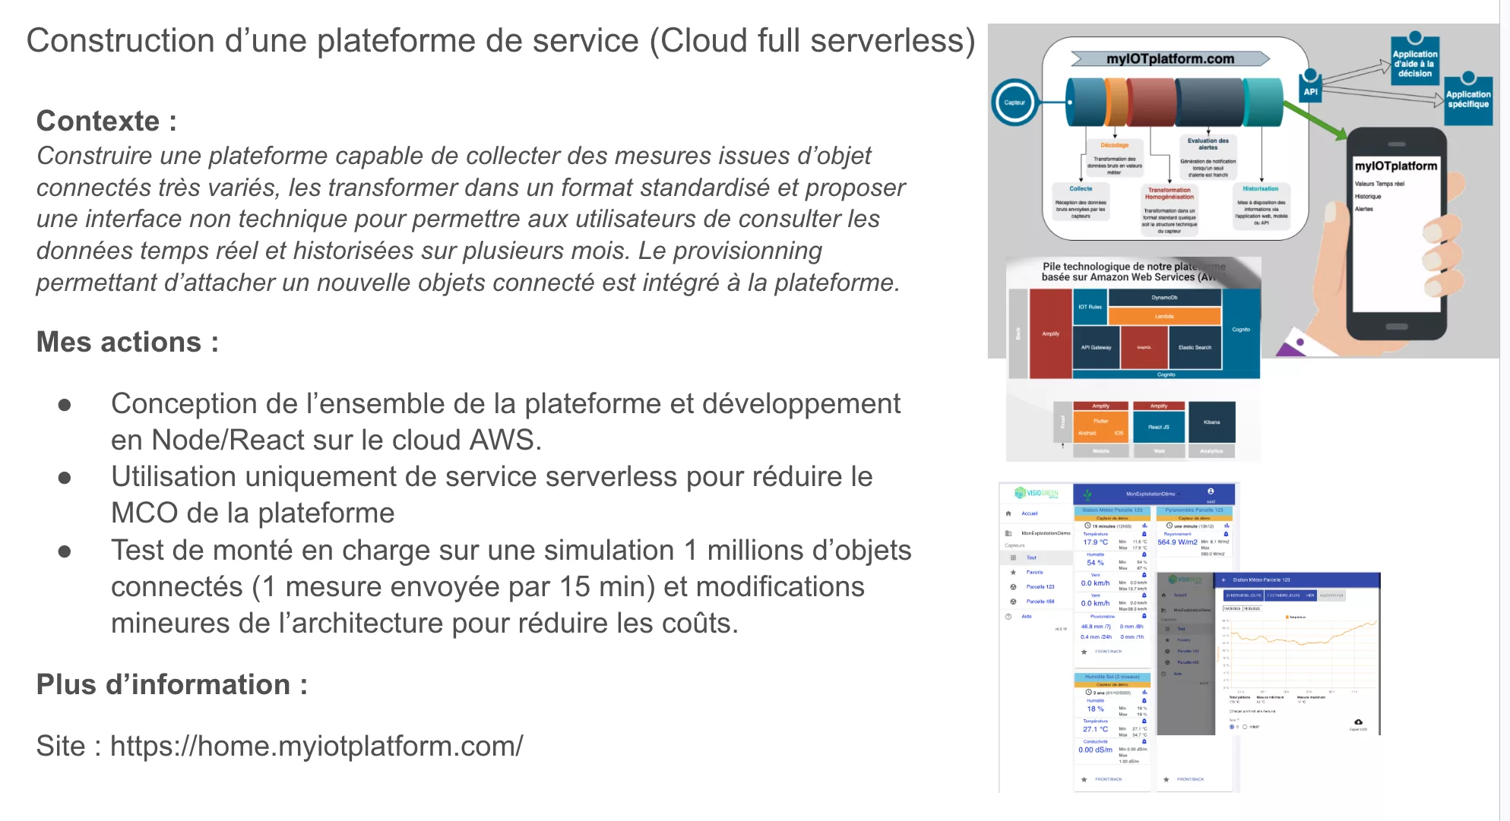Click the help icon beside Aide in the light sidebar
This screenshot has height=821, width=1510.
pyautogui.click(x=1008, y=616)
